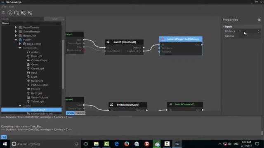Click the Save toolbar icon
264x148 pixels.
[x=3, y=12]
